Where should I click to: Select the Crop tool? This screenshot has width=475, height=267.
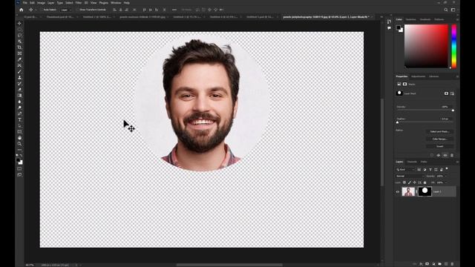tap(20, 47)
